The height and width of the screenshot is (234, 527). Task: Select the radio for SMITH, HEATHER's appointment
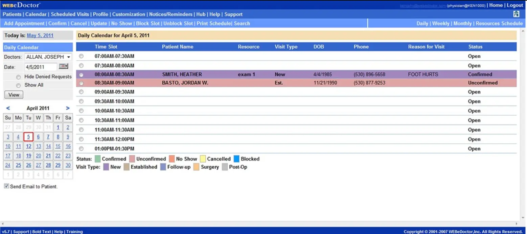(x=81, y=74)
